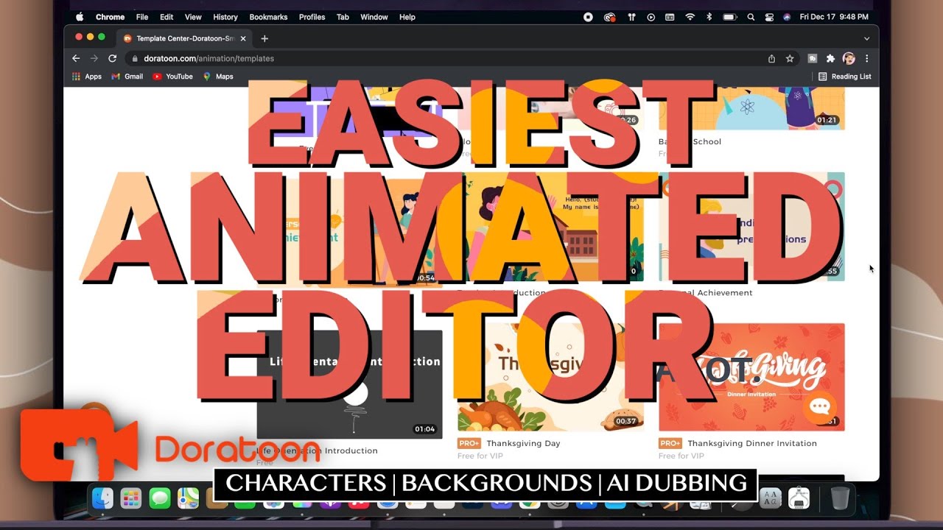Open the View menu

pos(193,17)
